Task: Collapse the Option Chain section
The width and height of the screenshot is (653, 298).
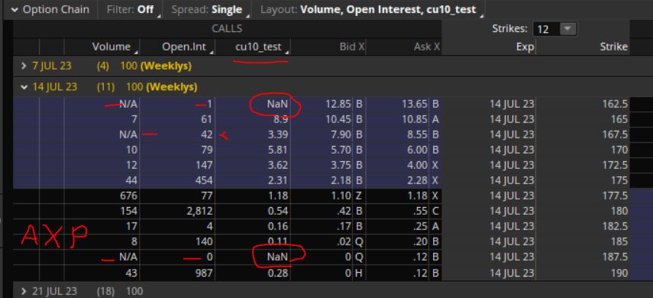Action: point(15,10)
